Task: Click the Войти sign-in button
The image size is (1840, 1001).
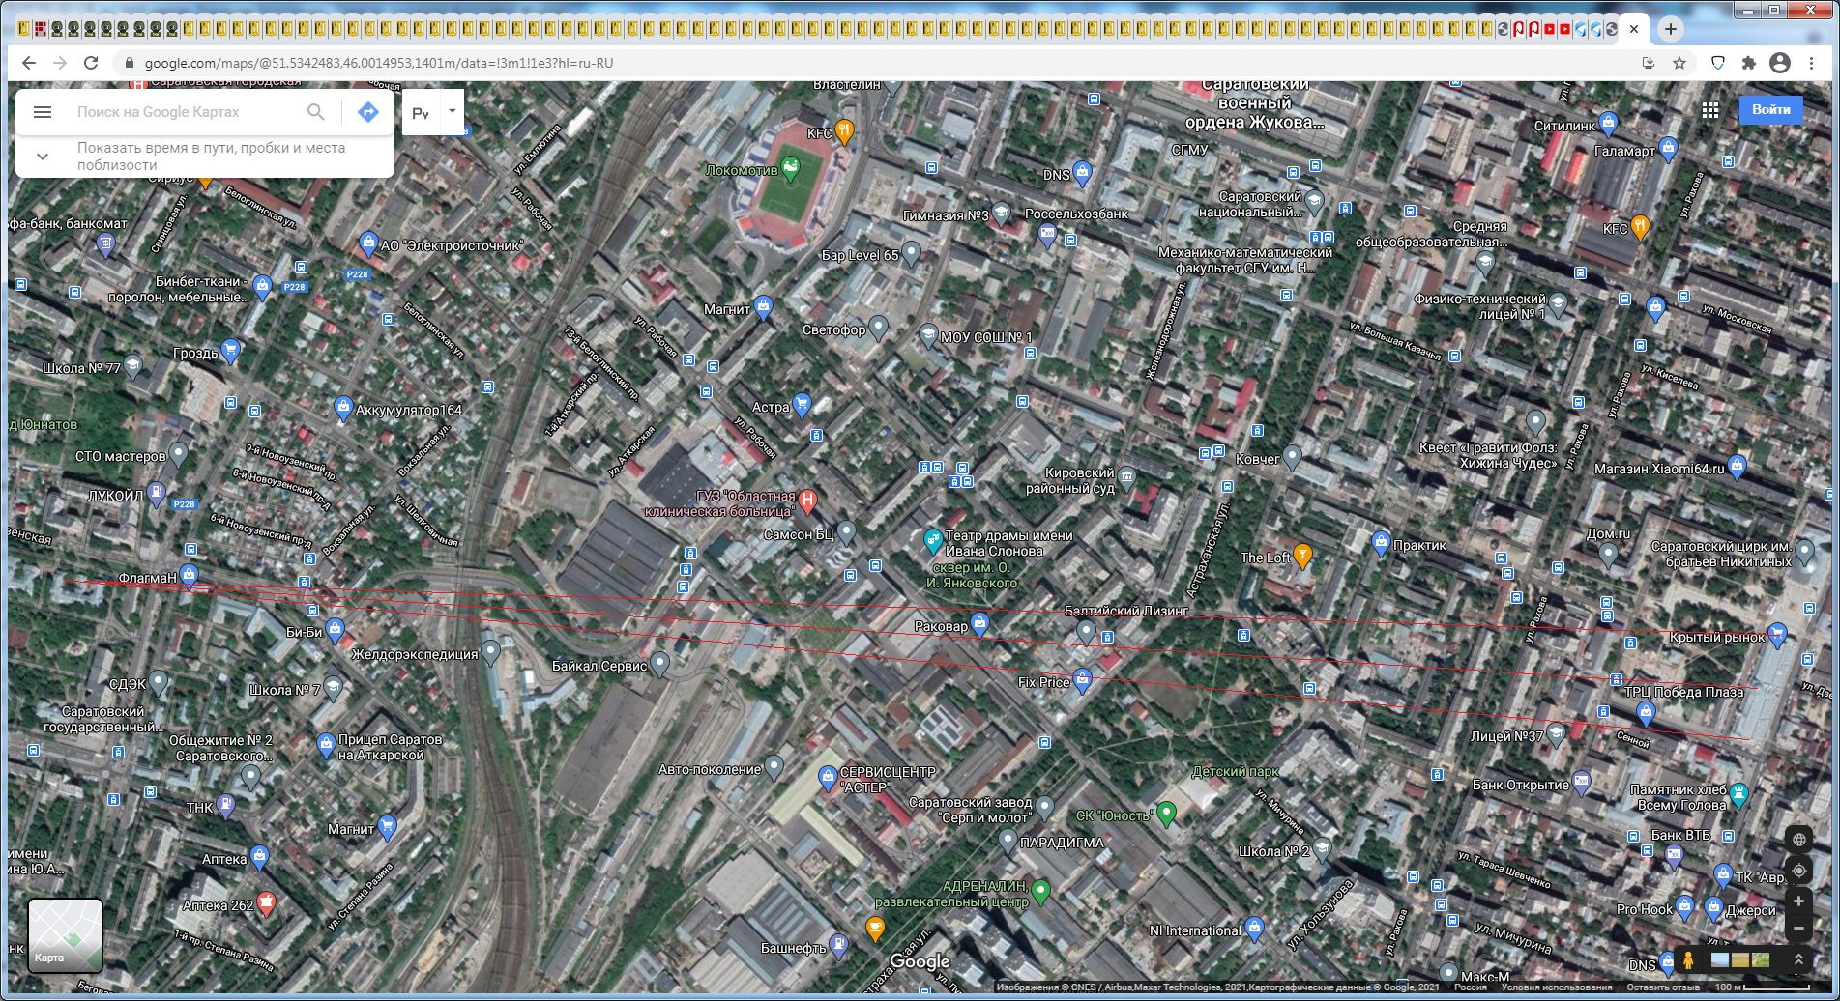Action: 1771,109
